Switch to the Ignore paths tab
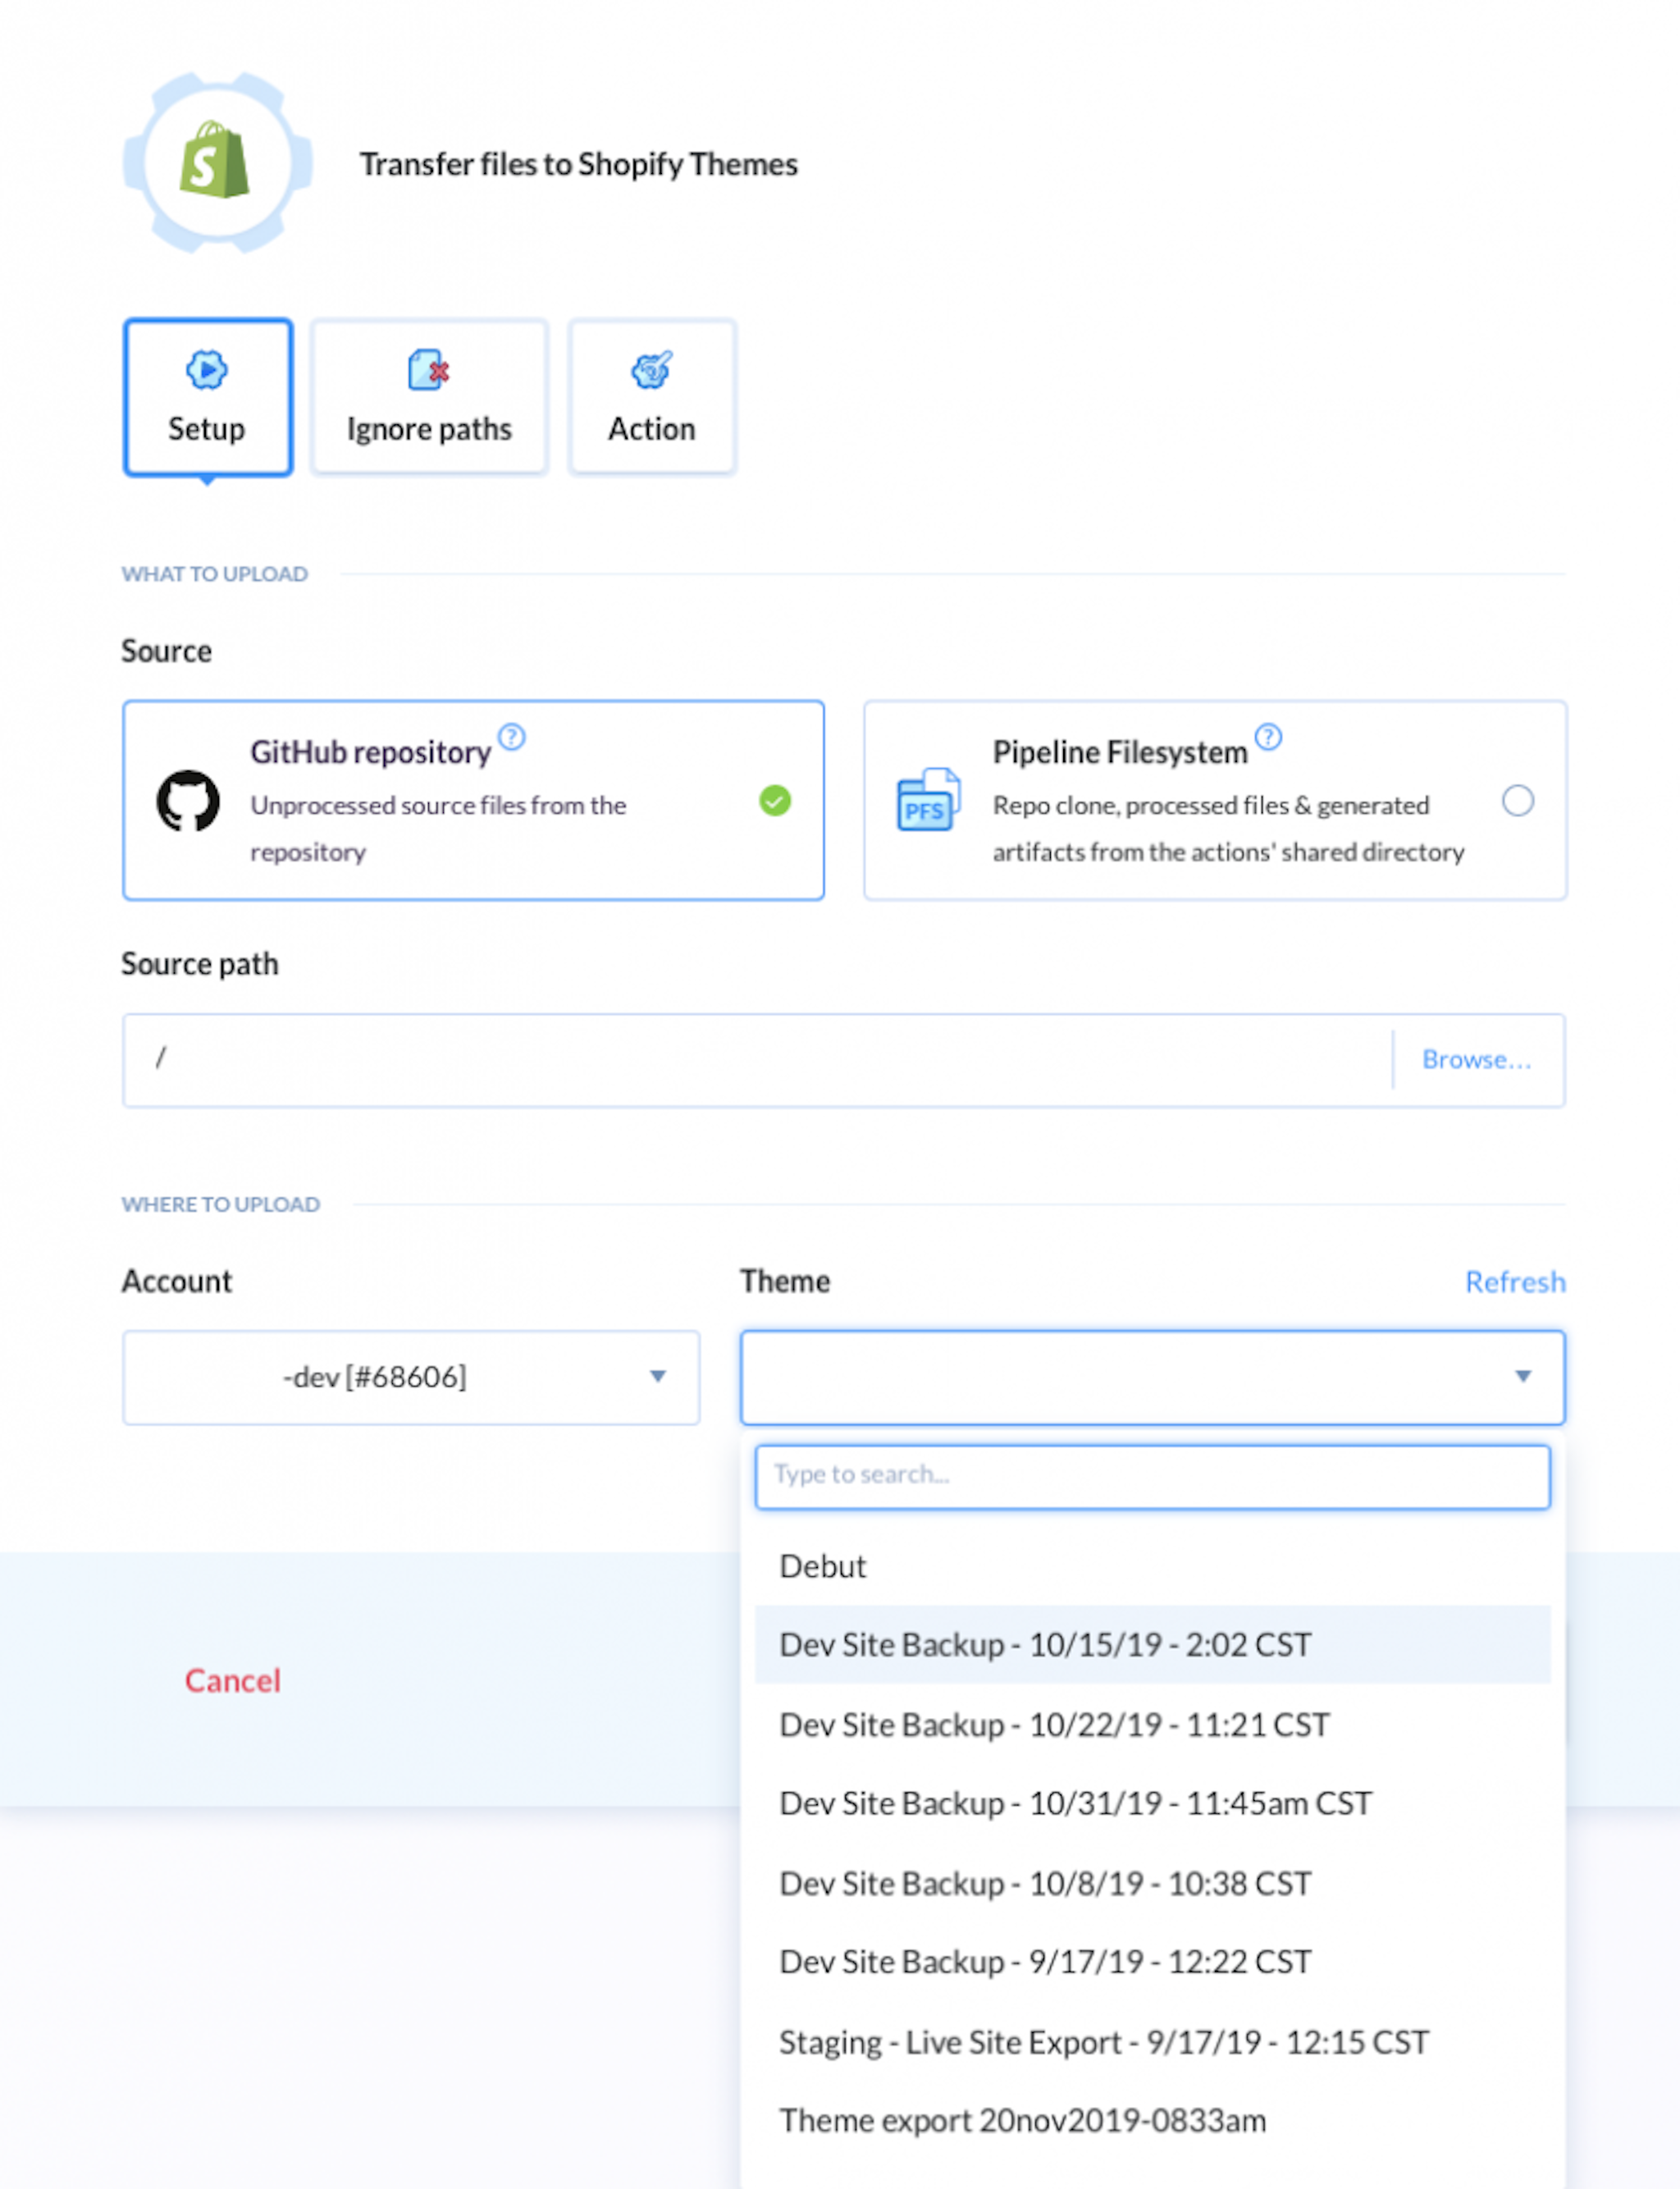 (x=429, y=397)
